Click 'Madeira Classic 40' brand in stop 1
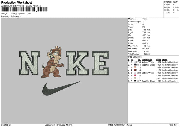The height and width of the screenshot is (127, 180). coord(170,62)
